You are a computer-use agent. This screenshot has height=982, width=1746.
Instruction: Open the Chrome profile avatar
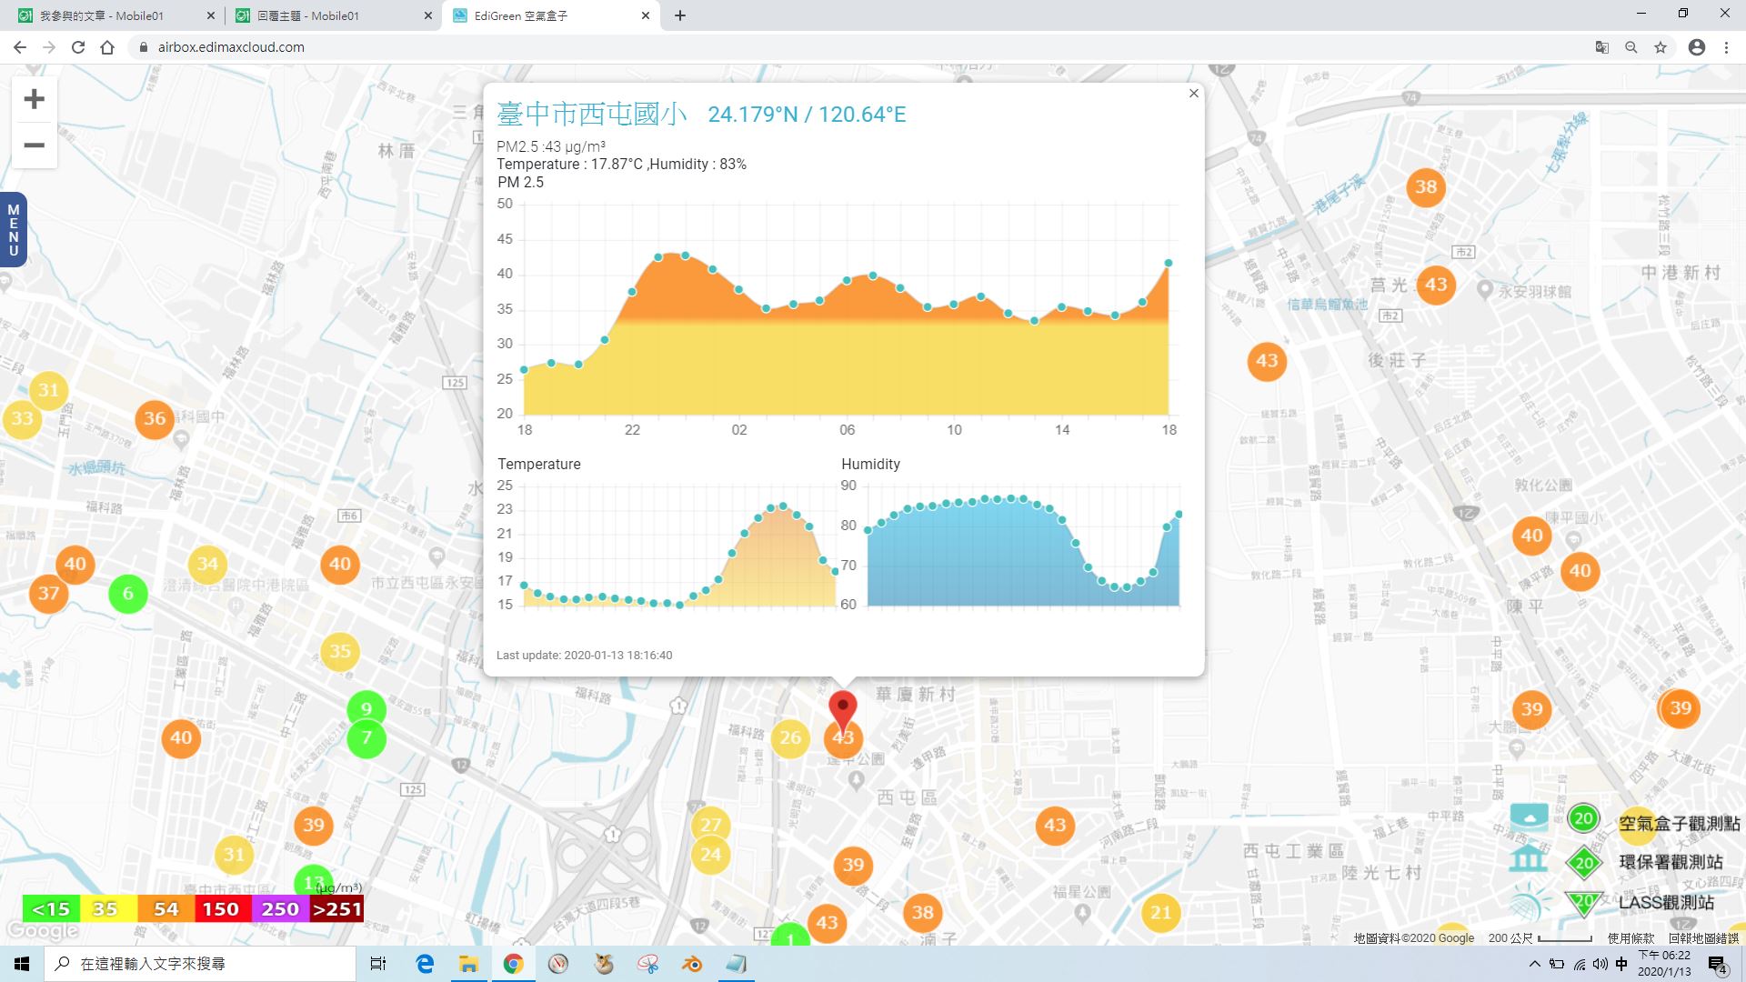coord(1697,47)
